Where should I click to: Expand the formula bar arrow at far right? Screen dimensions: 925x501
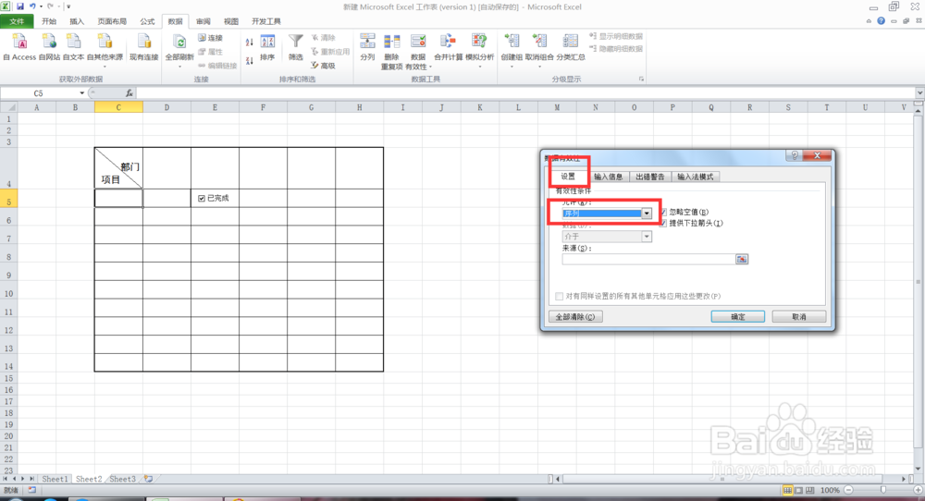(919, 93)
